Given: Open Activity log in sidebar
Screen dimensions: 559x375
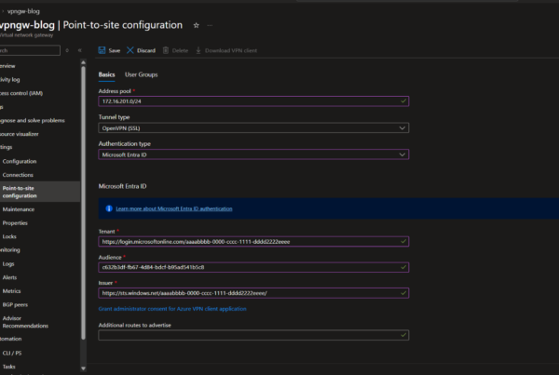Looking at the screenshot, I should click(10, 79).
